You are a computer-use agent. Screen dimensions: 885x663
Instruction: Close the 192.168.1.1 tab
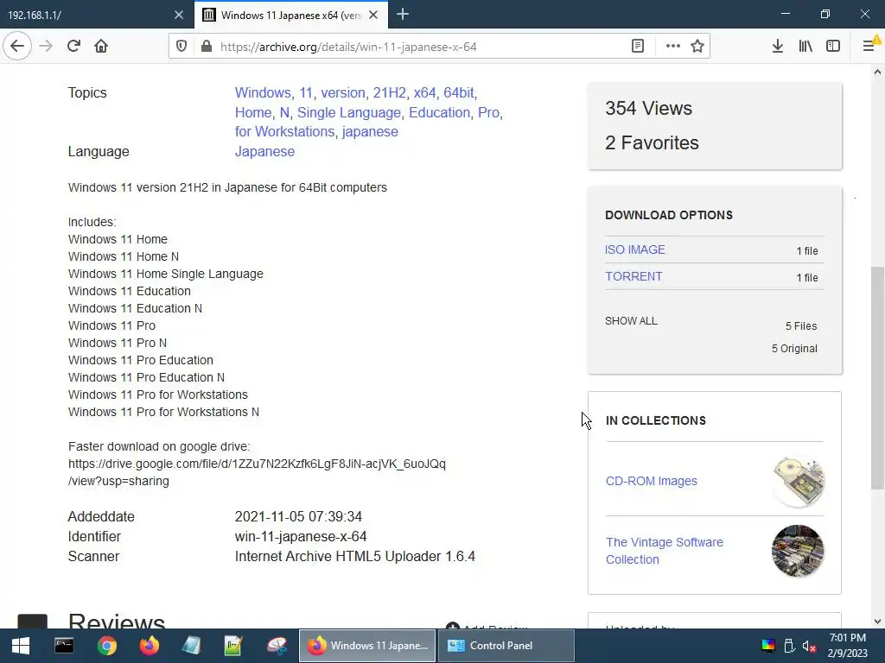tap(179, 15)
